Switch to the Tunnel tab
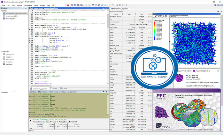This screenshot has width=223, height=135. pos(63,89)
